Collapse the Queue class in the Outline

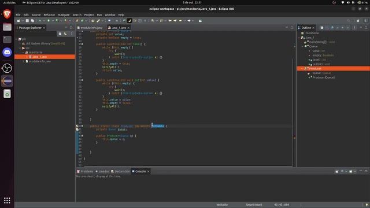302,46
